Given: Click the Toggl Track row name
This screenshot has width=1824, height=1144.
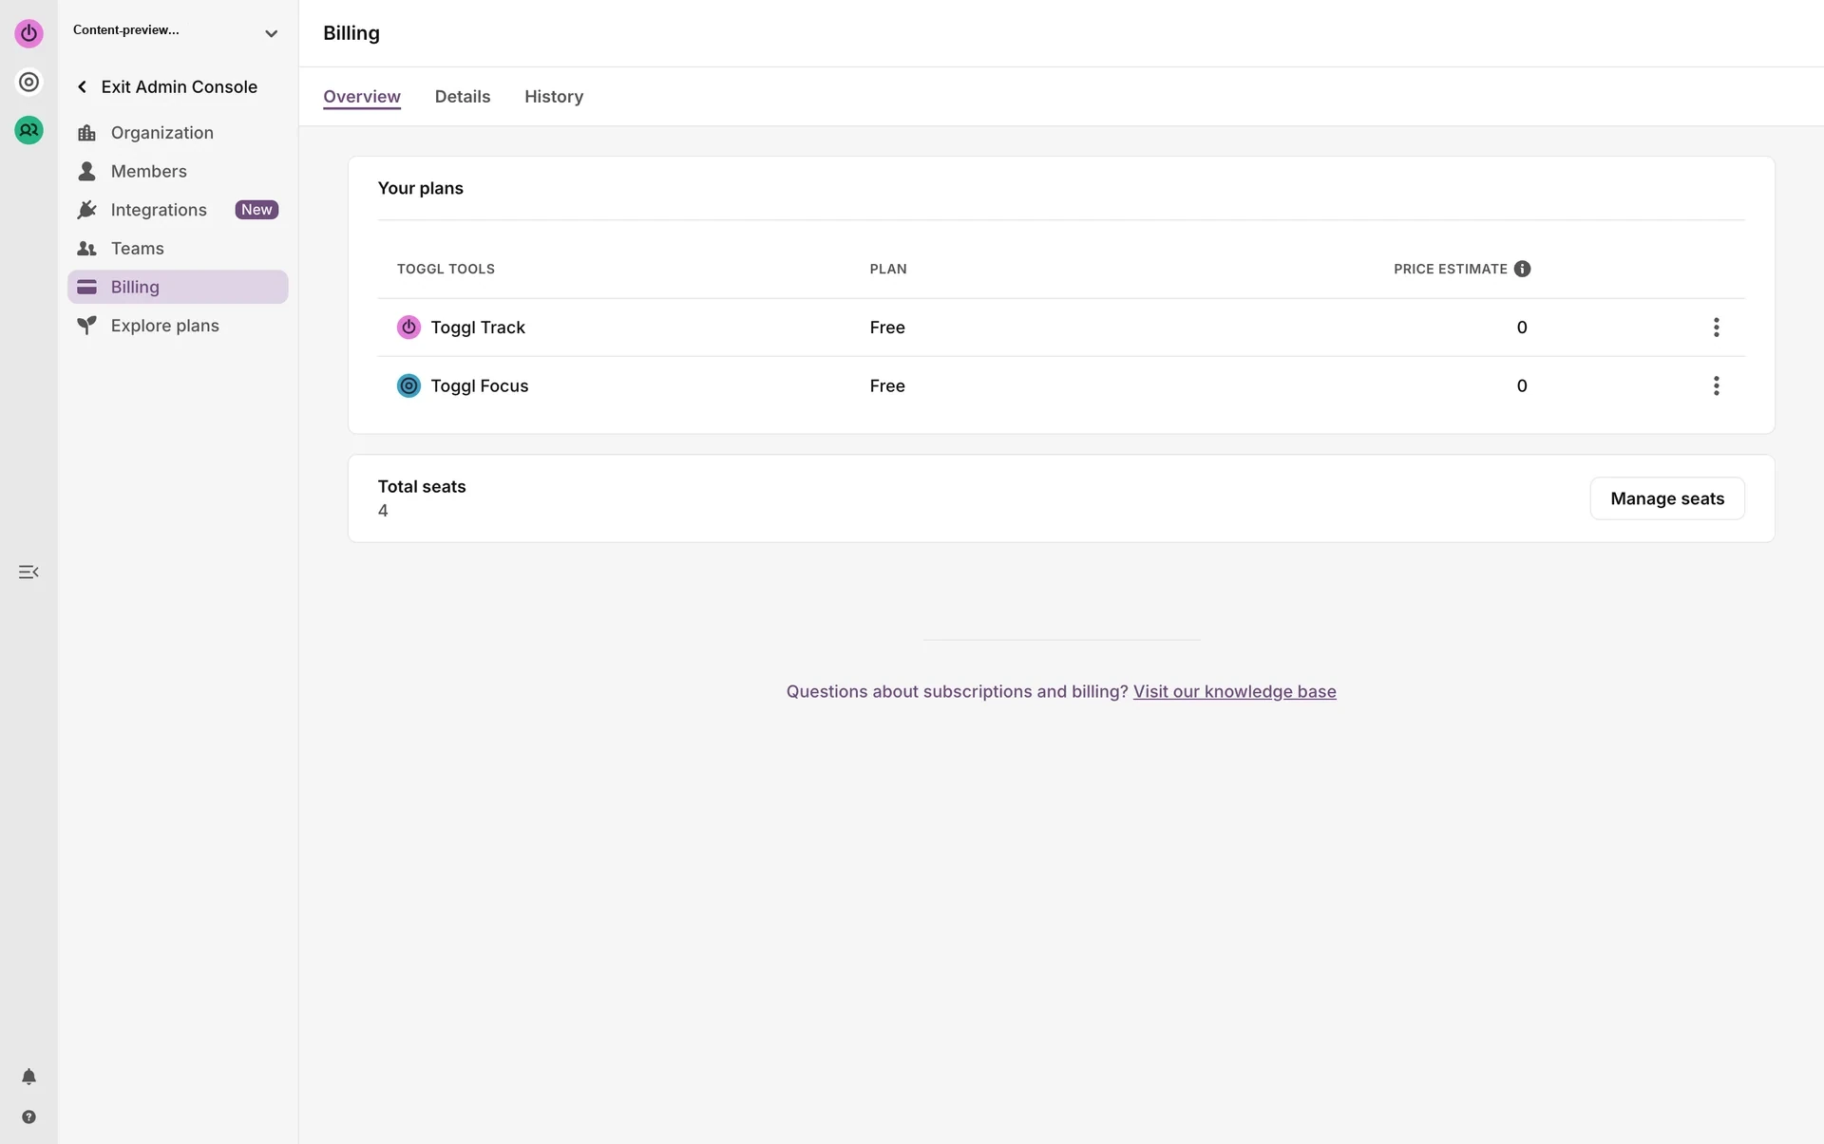Looking at the screenshot, I should click(x=478, y=328).
